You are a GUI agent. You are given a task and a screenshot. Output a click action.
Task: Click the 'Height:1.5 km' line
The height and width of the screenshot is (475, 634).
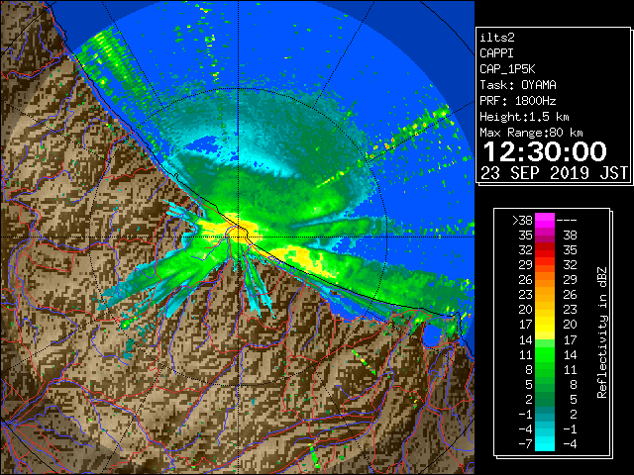click(x=524, y=117)
